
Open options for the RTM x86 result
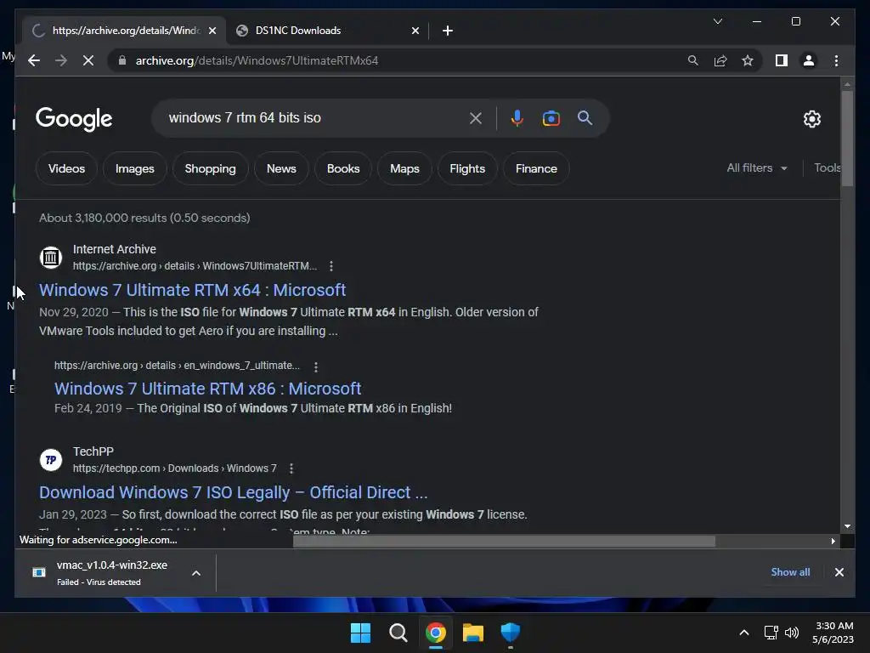316,366
